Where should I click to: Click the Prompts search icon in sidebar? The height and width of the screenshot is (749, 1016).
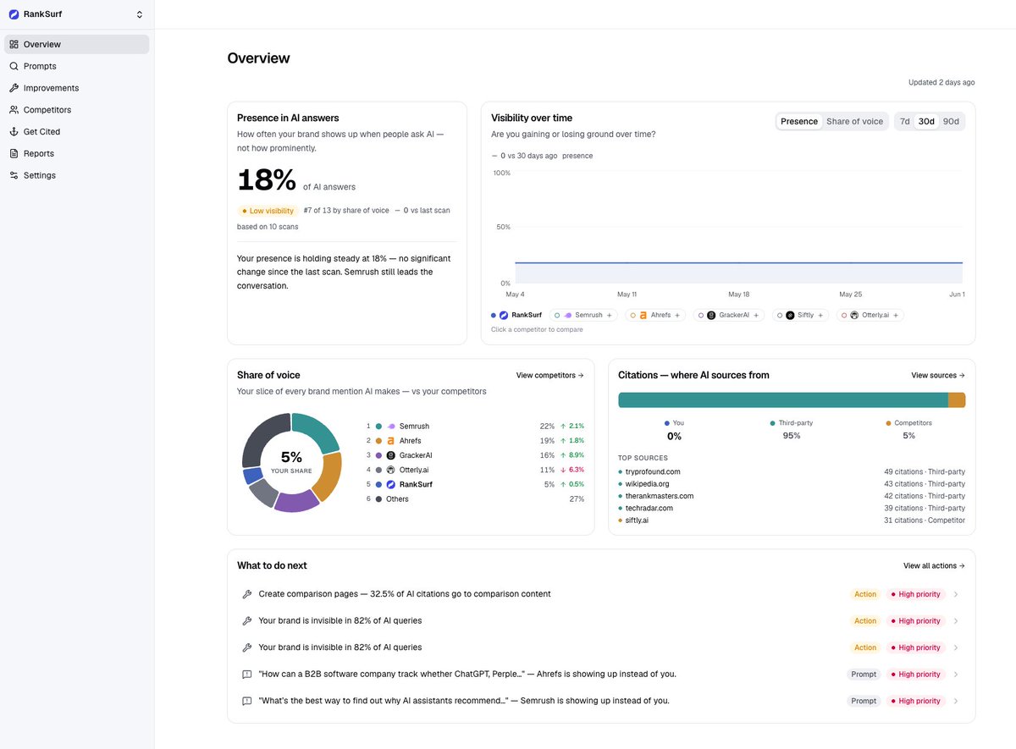[14, 66]
